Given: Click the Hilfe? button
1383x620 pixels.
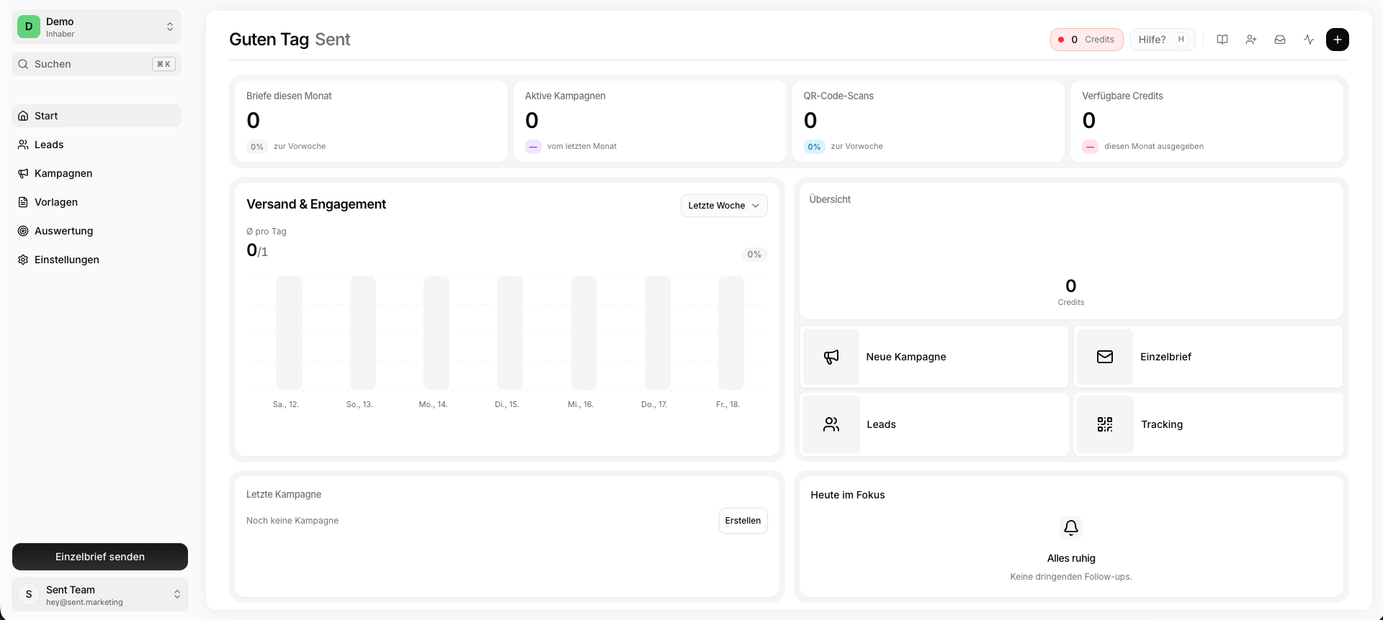Looking at the screenshot, I should (1162, 40).
